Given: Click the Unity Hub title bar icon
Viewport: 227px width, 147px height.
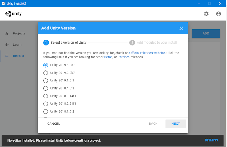Looking at the screenshot, I should [4, 3].
